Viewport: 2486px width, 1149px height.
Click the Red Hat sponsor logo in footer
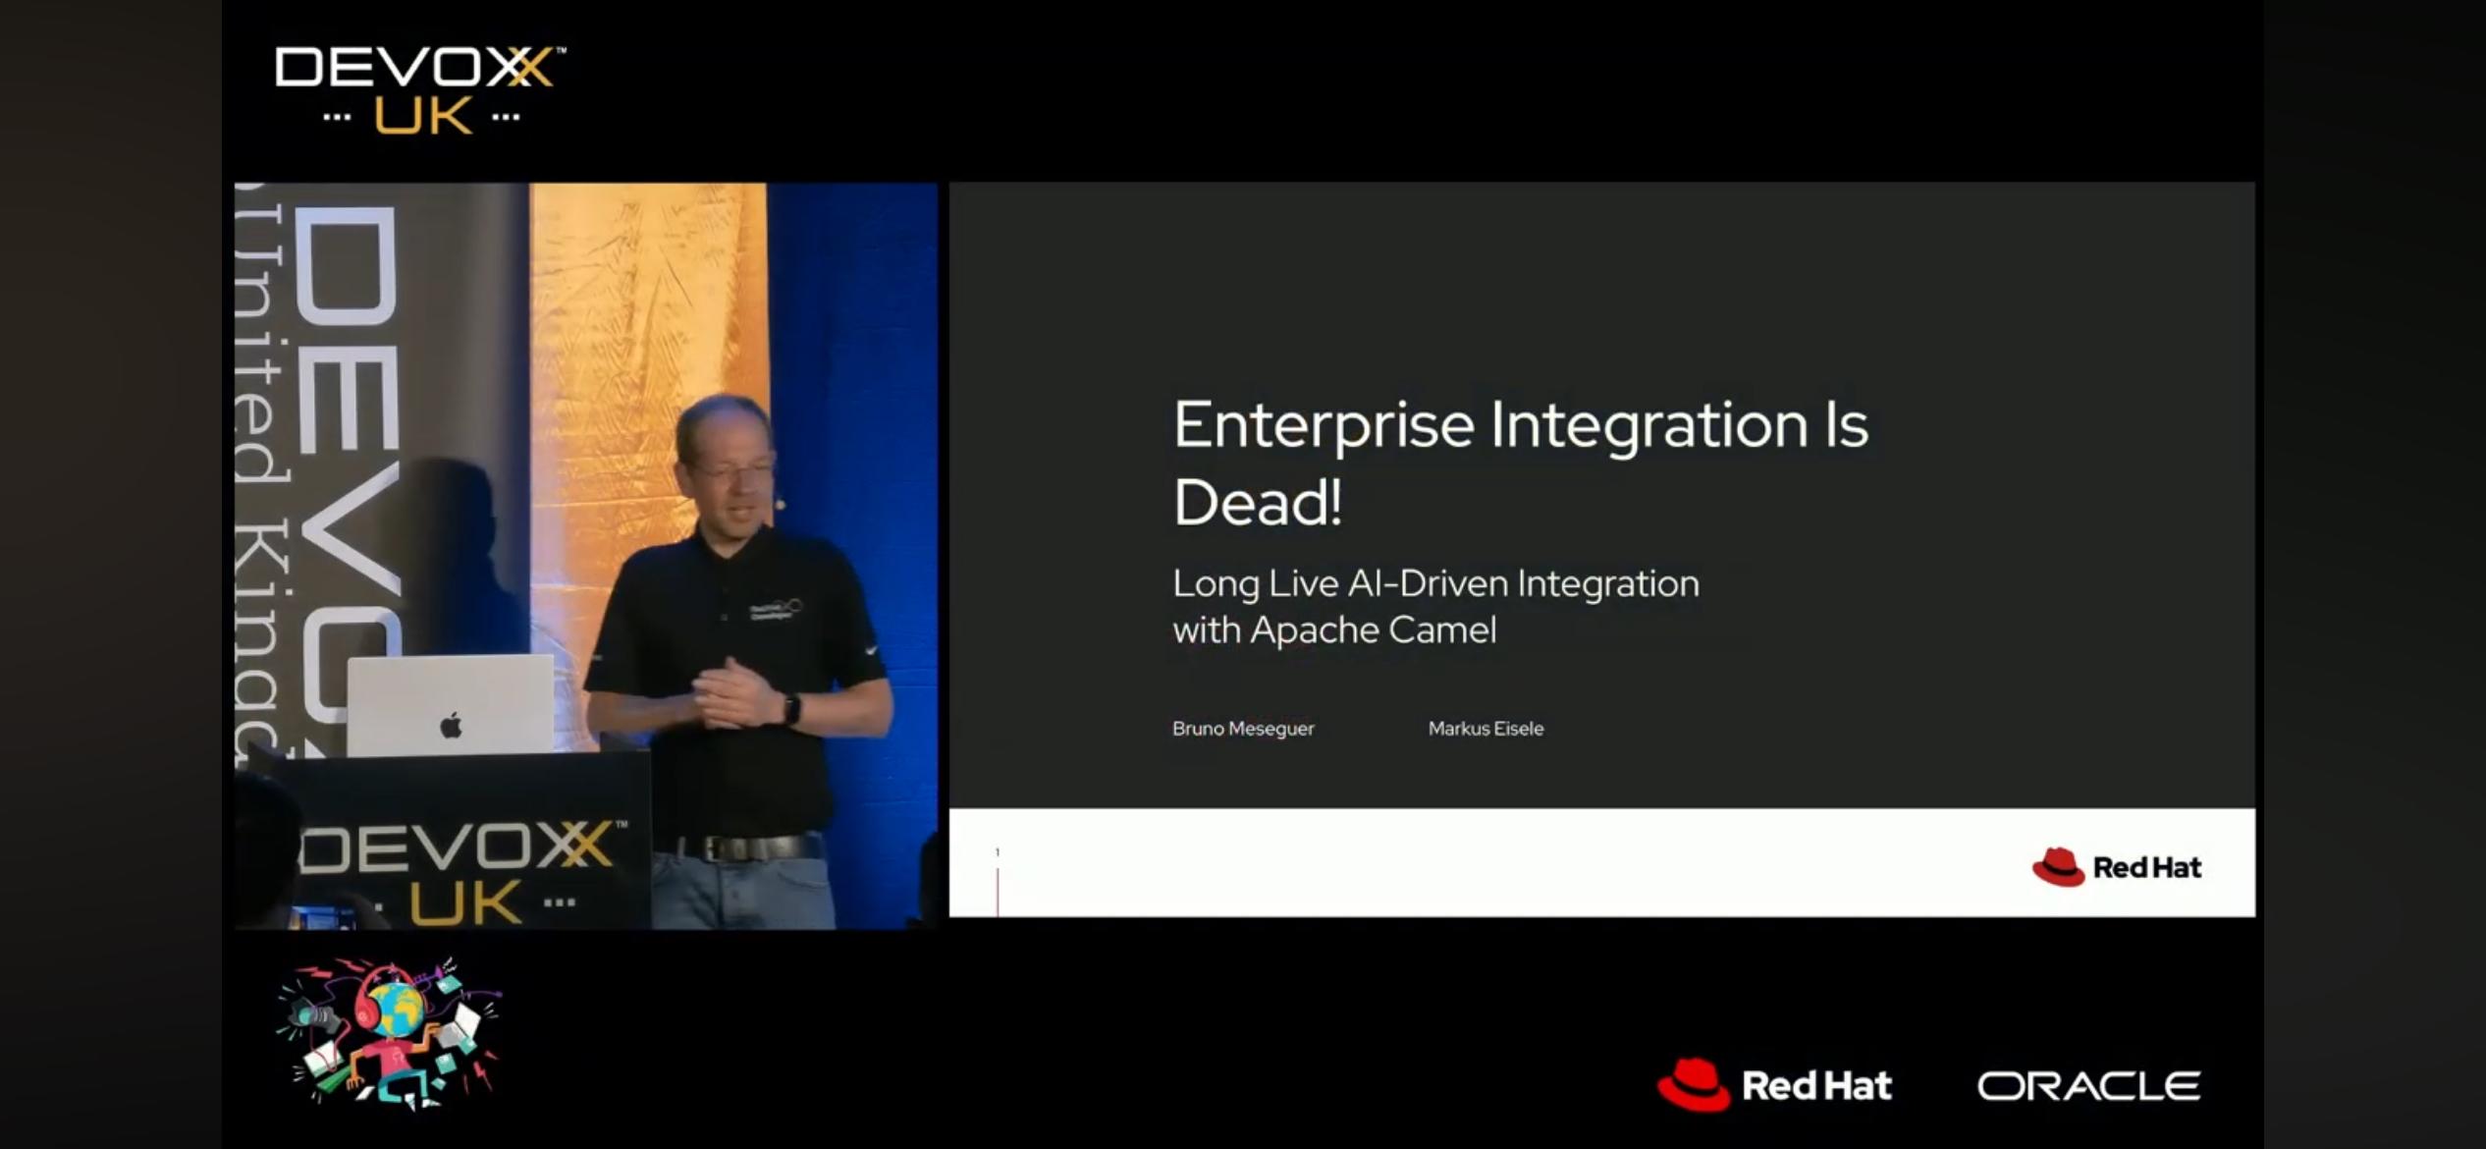pos(1775,1085)
